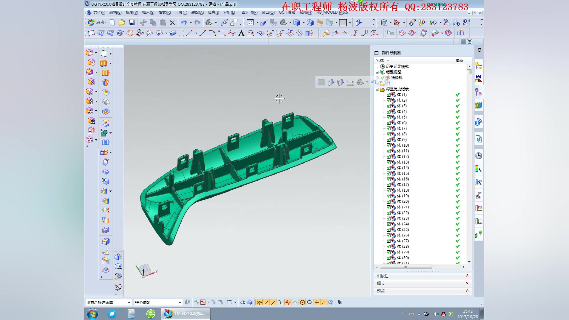Select the Rectangle sketch tool
This screenshot has width=569, height=320.
tap(222, 33)
